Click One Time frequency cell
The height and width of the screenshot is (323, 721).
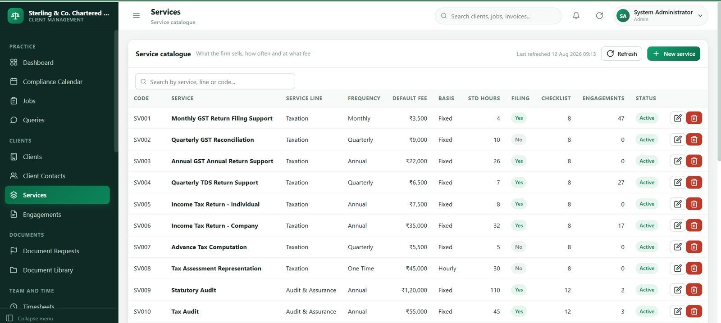[361, 269]
